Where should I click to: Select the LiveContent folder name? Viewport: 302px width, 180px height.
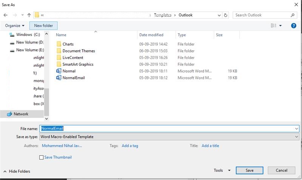73,58
